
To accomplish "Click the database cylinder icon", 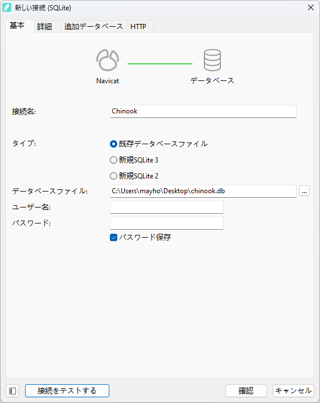I will [x=212, y=60].
